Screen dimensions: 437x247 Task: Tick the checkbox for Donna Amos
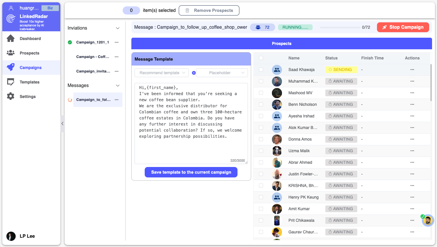click(x=261, y=139)
